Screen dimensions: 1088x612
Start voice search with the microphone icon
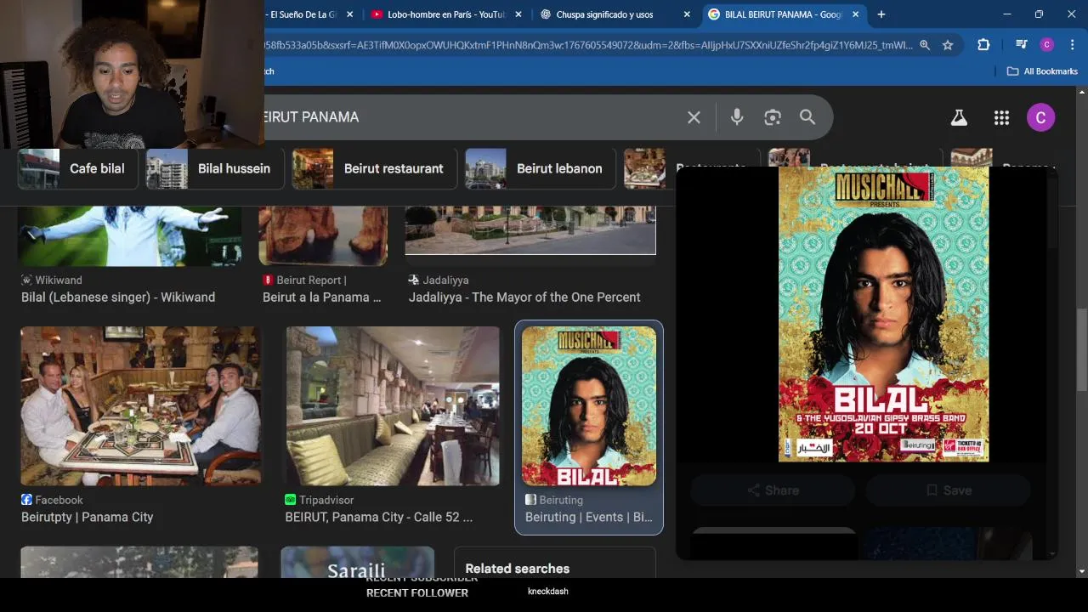click(x=737, y=117)
